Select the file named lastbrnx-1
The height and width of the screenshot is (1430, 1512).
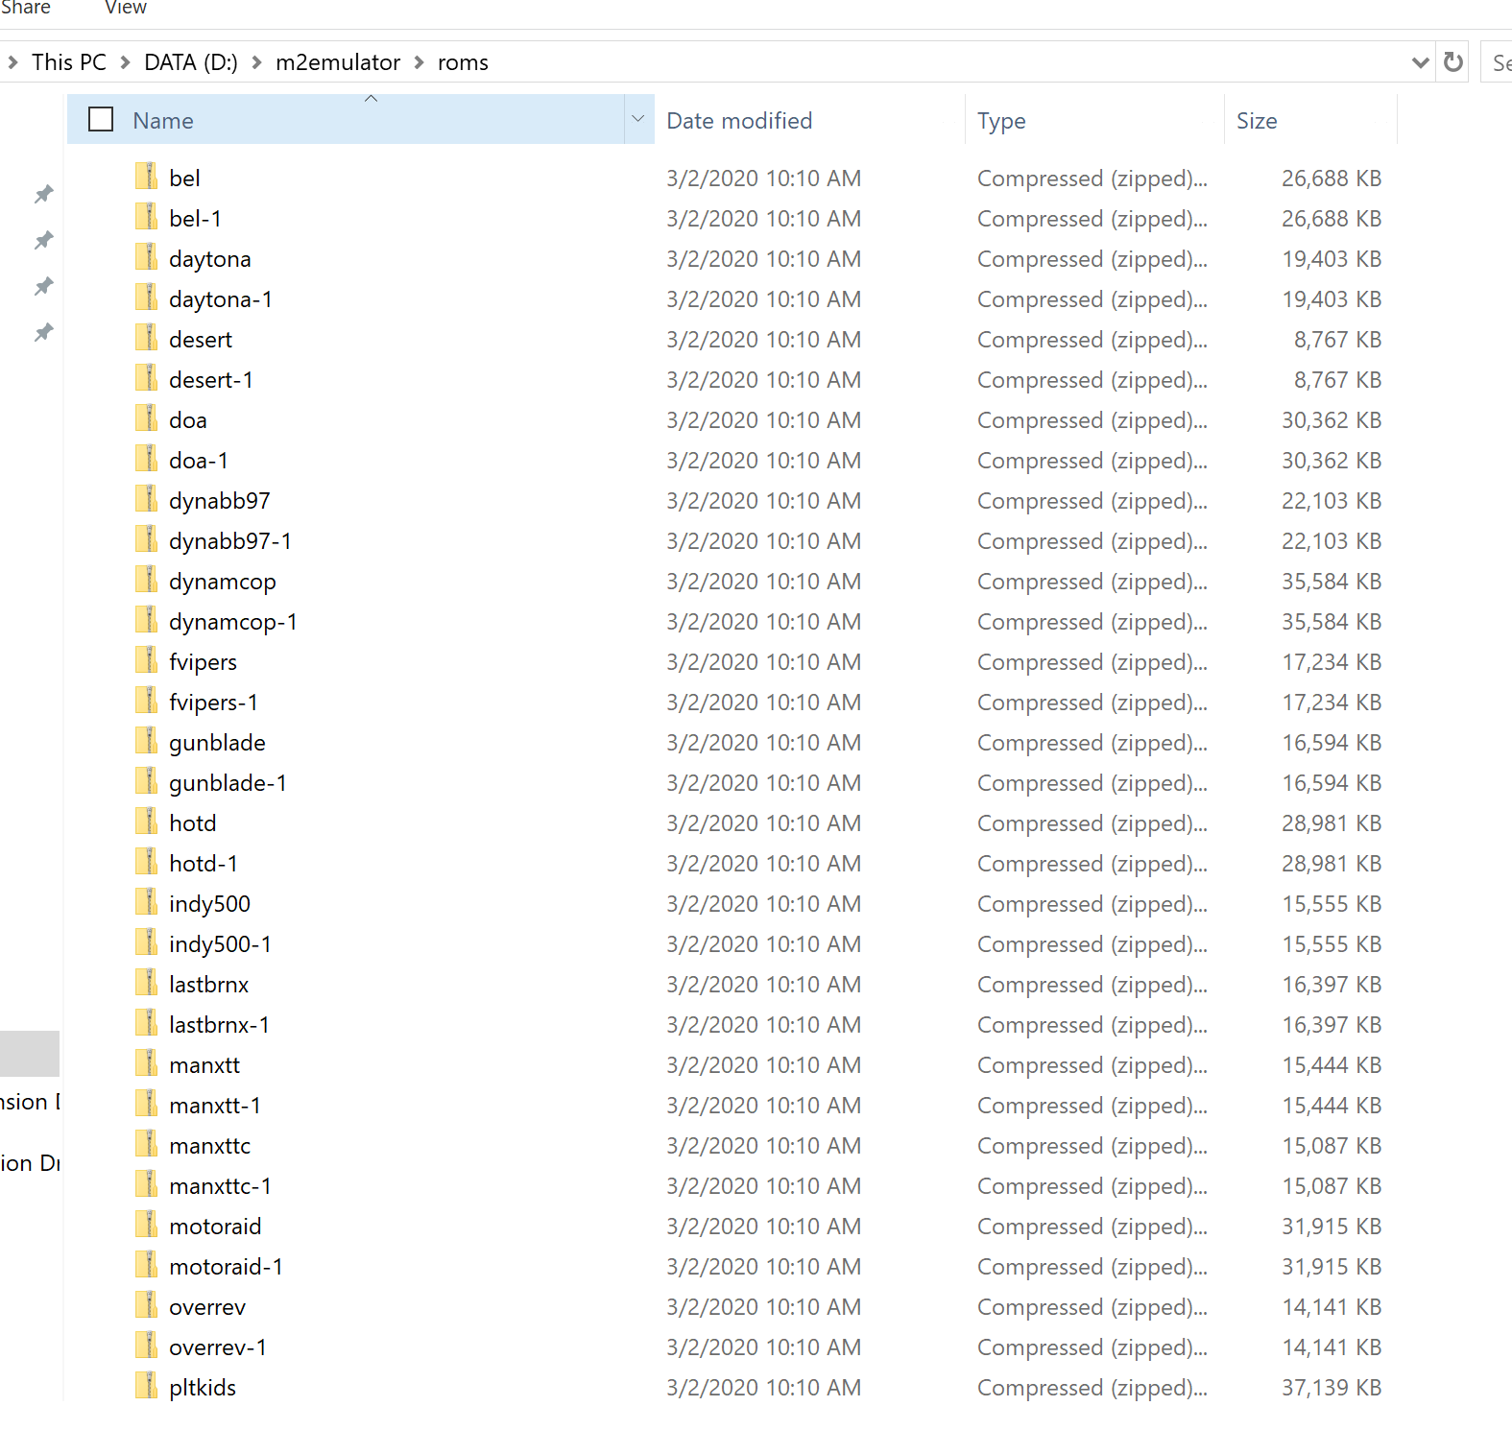click(x=219, y=1024)
